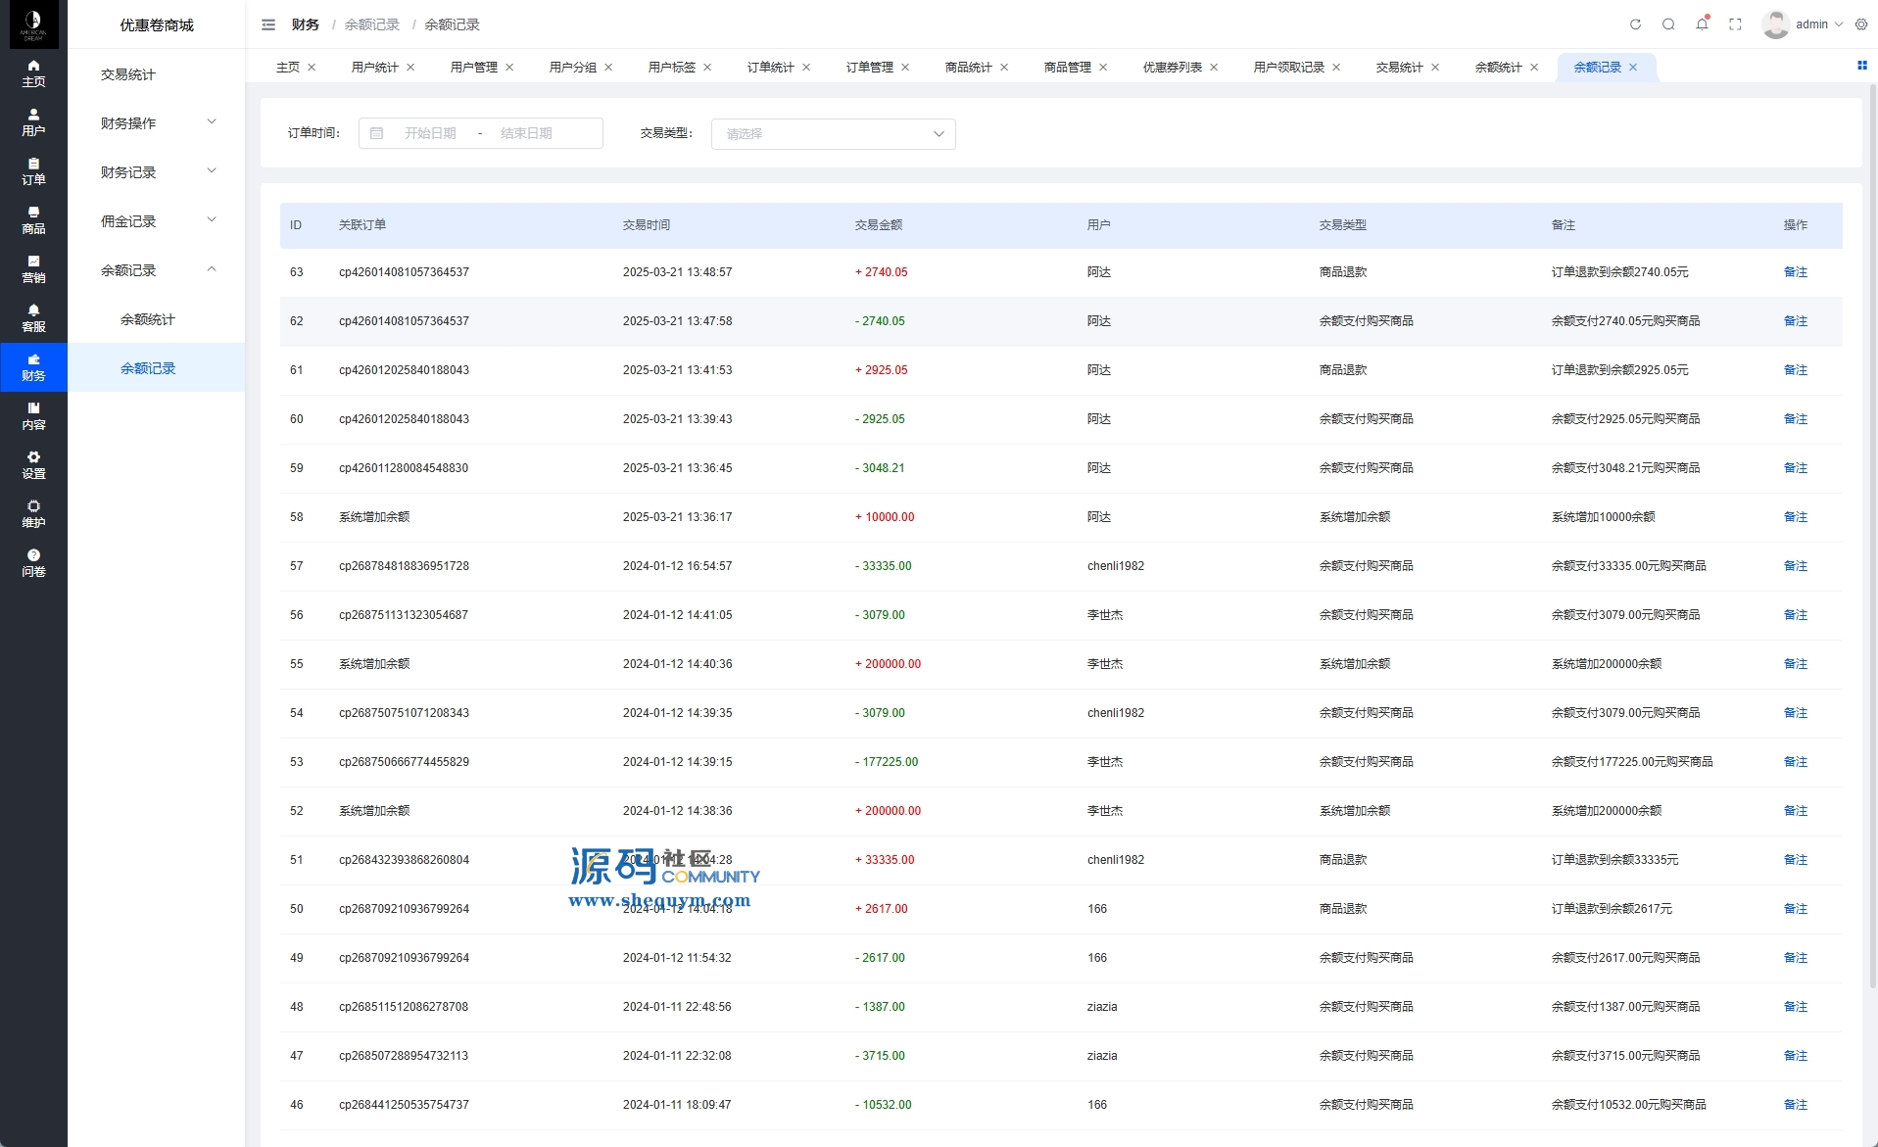Open the 交易类型 dropdown
Image resolution: width=1878 pixels, height=1147 pixels.
(x=833, y=134)
